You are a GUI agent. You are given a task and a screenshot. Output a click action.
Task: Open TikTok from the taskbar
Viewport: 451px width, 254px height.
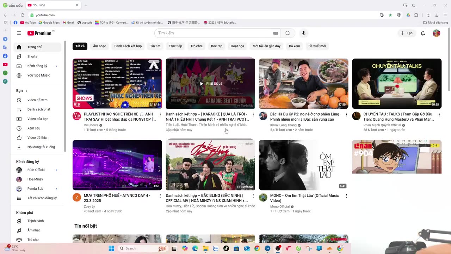click(226, 248)
